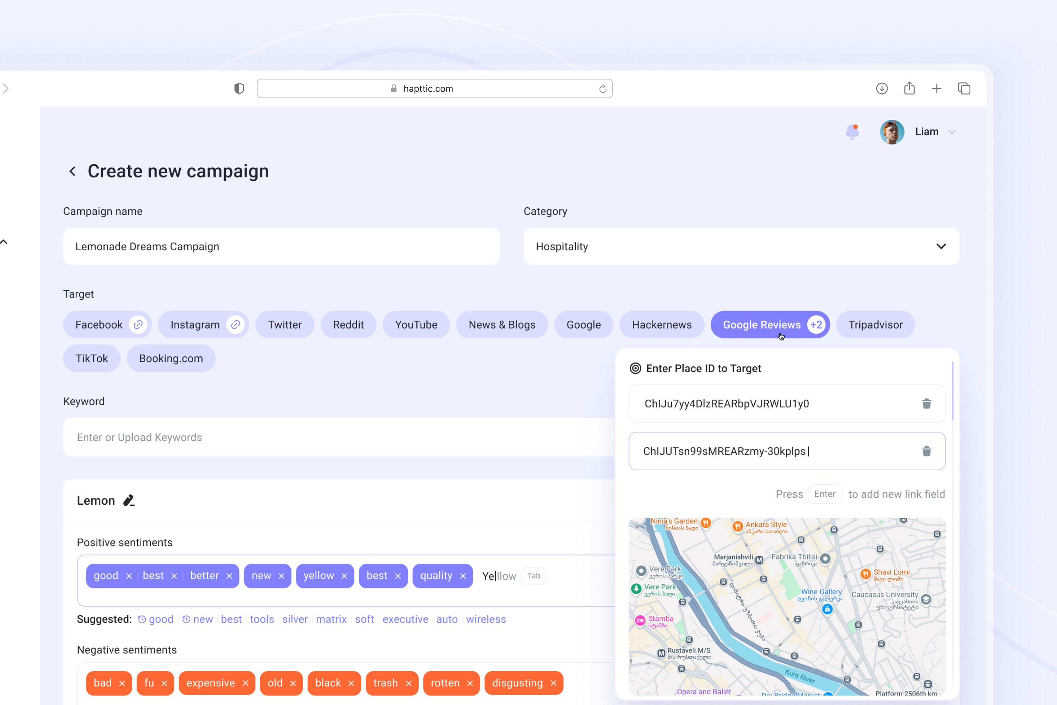1057x705 pixels.
Task: Show tab overview icon in browser
Action: pos(964,88)
